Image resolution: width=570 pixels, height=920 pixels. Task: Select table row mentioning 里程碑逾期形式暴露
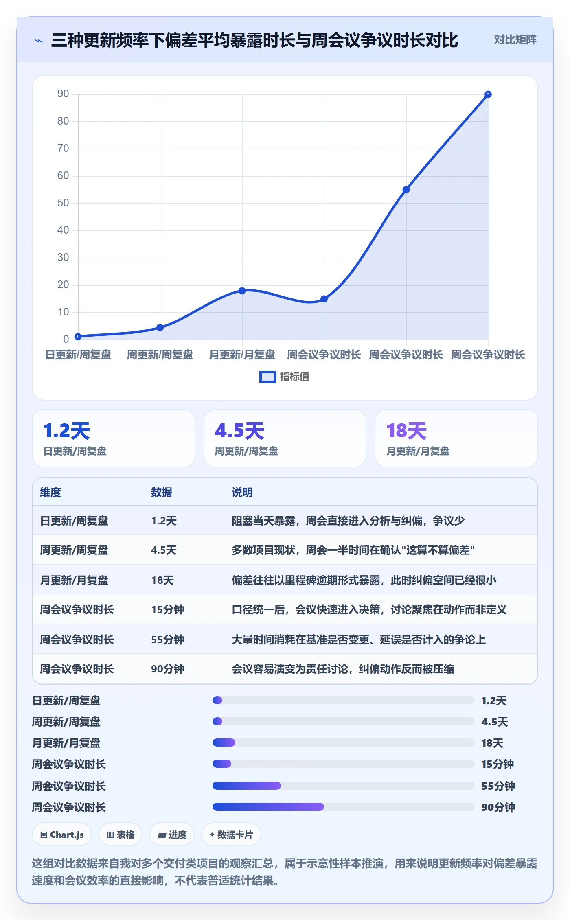coord(285,580)
